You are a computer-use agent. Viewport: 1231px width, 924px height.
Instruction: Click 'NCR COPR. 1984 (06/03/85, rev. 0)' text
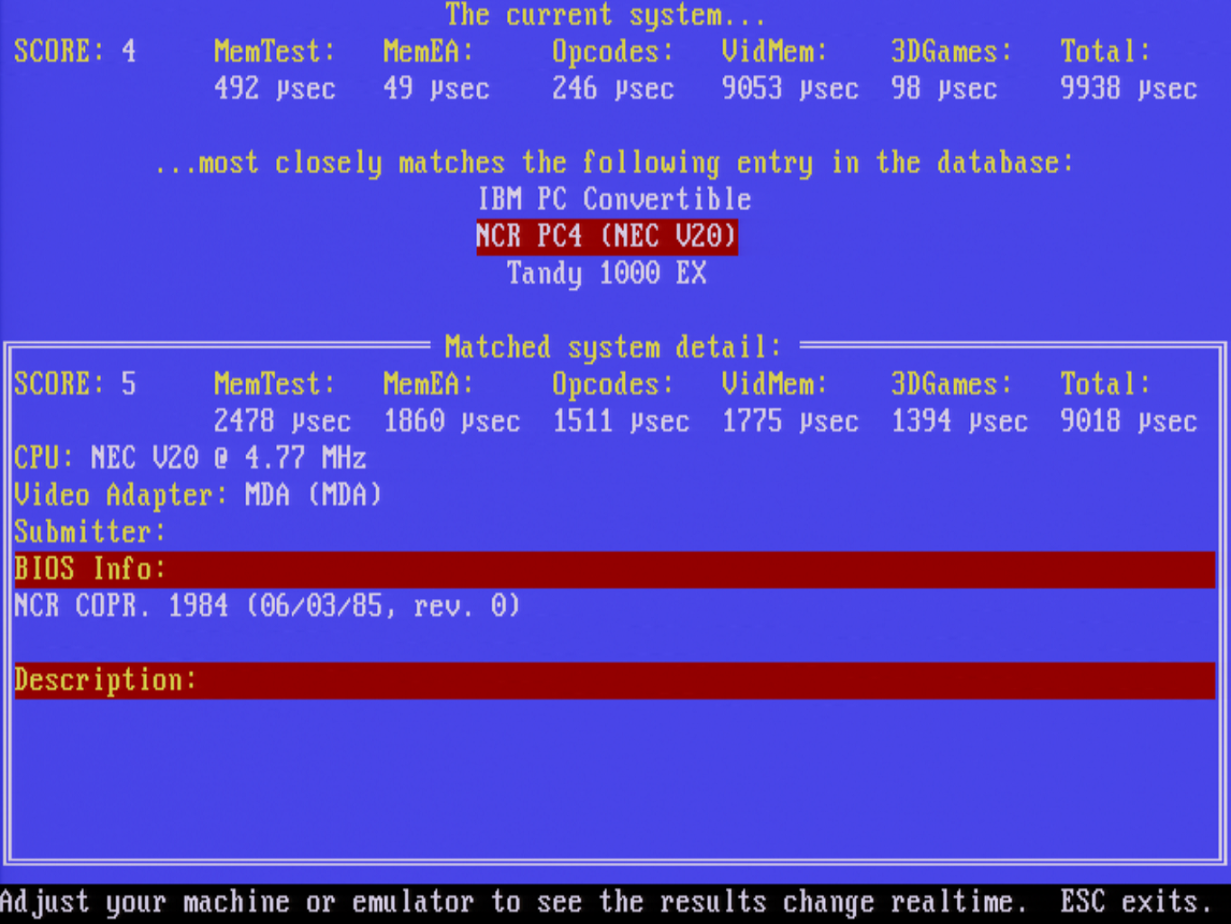click(x=267, y=605)
